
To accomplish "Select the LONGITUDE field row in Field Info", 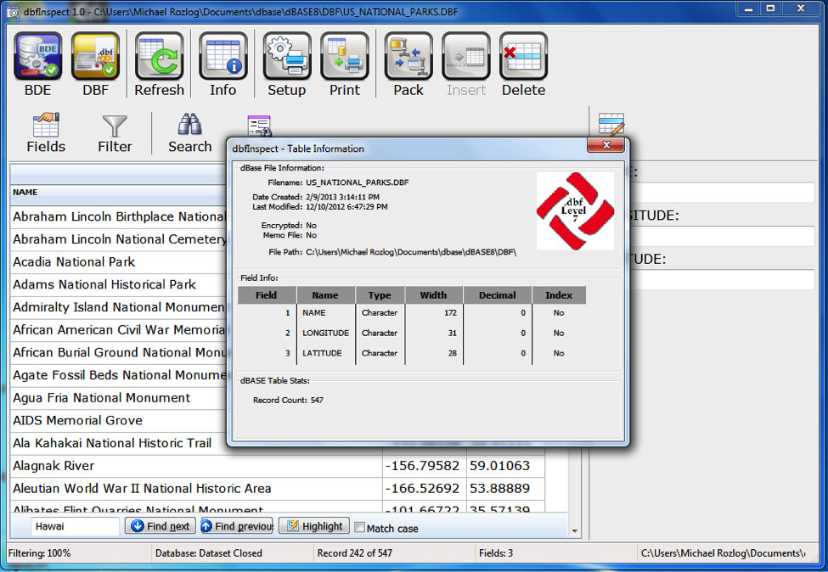I will pos(412,333).
